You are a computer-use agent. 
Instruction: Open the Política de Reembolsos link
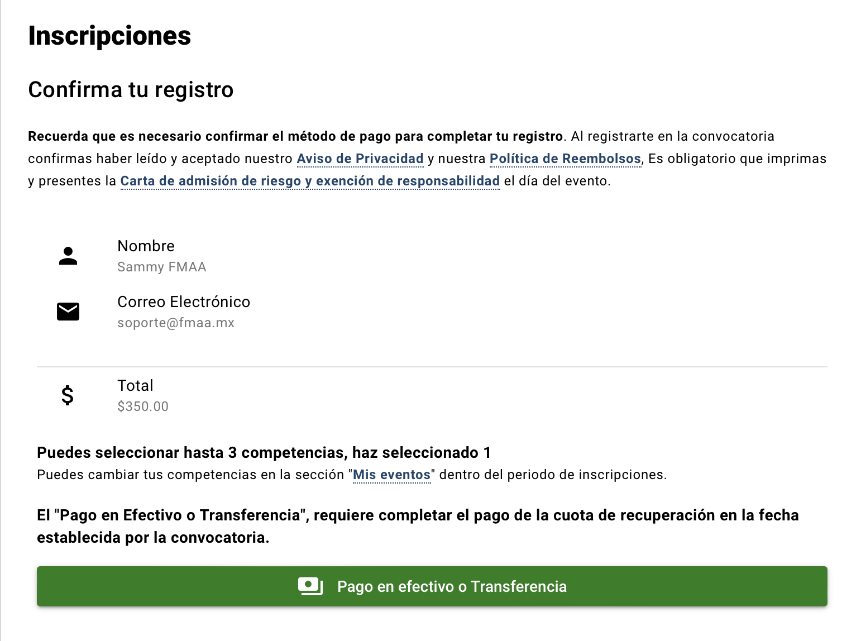pos(565,159)
